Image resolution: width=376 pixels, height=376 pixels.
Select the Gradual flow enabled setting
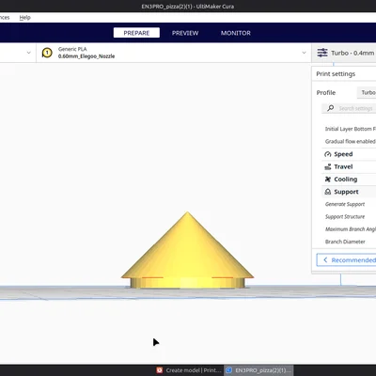[351, 141]
